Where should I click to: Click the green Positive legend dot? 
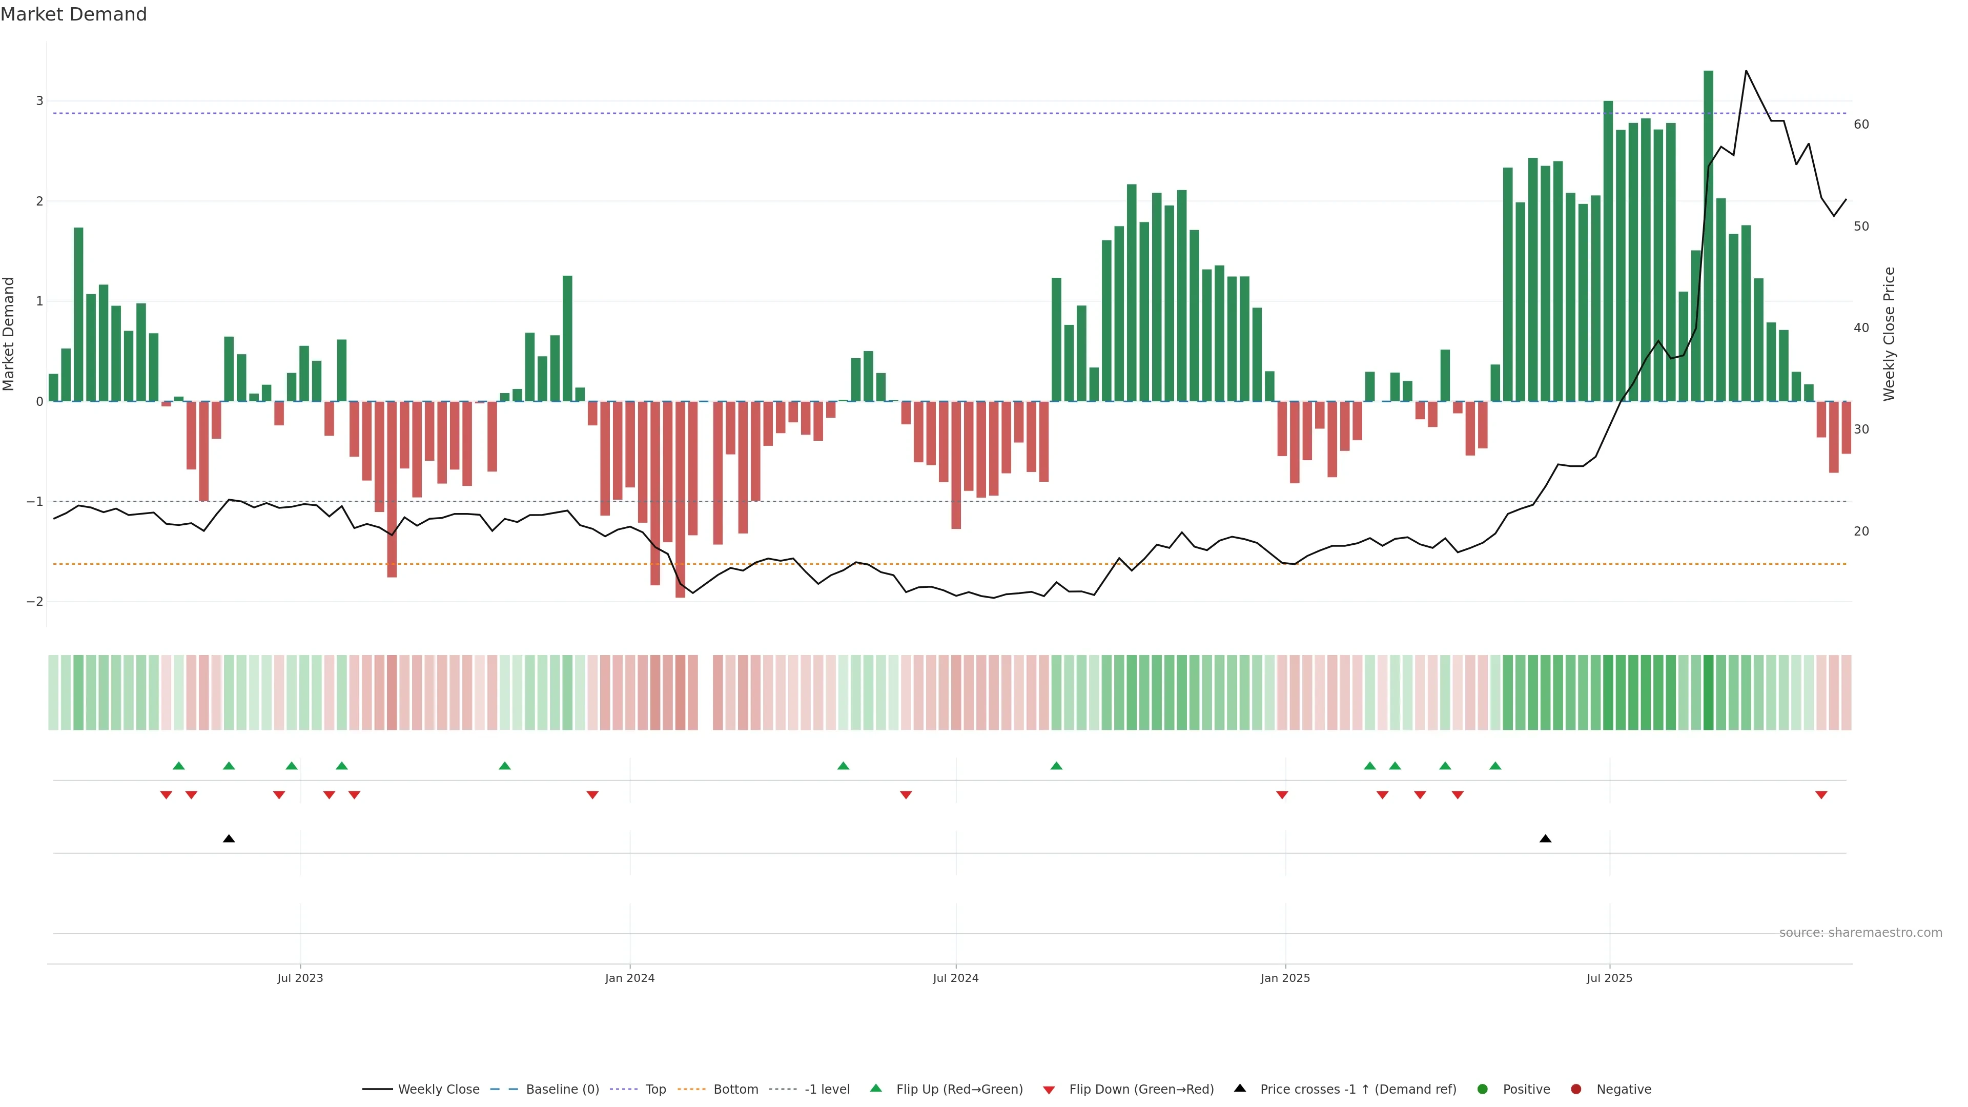[x=1483, y=1090]
